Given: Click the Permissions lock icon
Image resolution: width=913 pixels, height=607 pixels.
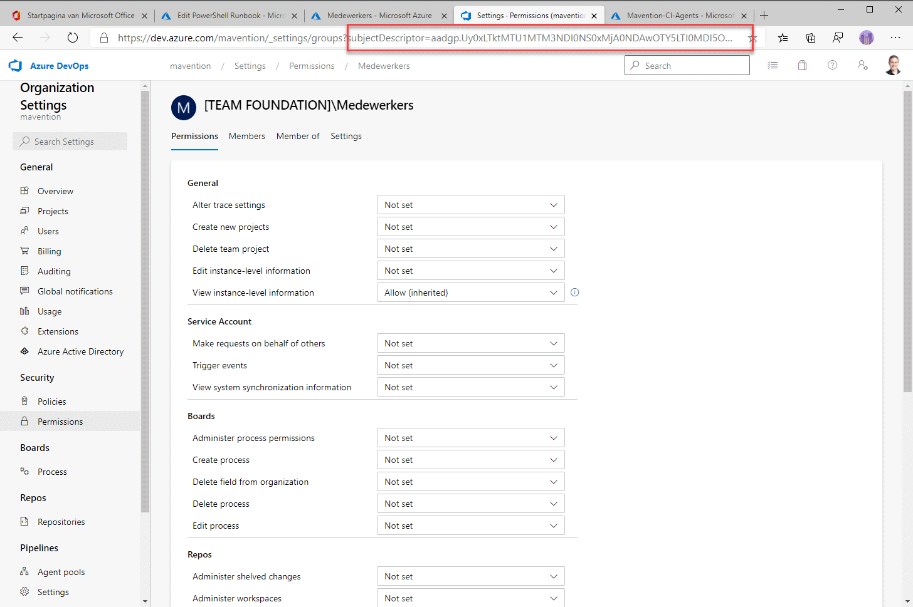Looking at the screenshot, I should (x=24, y=421).
